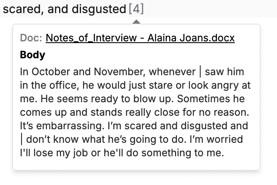Image resolution: width=277 pixels, height=185 pixels.
Task: Click the 'scared, and disgusted' summary text
Action: (x=65, y=9)
